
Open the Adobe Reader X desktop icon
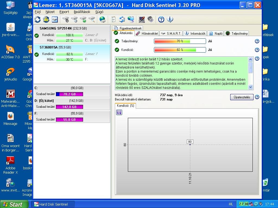pos(10,165)
